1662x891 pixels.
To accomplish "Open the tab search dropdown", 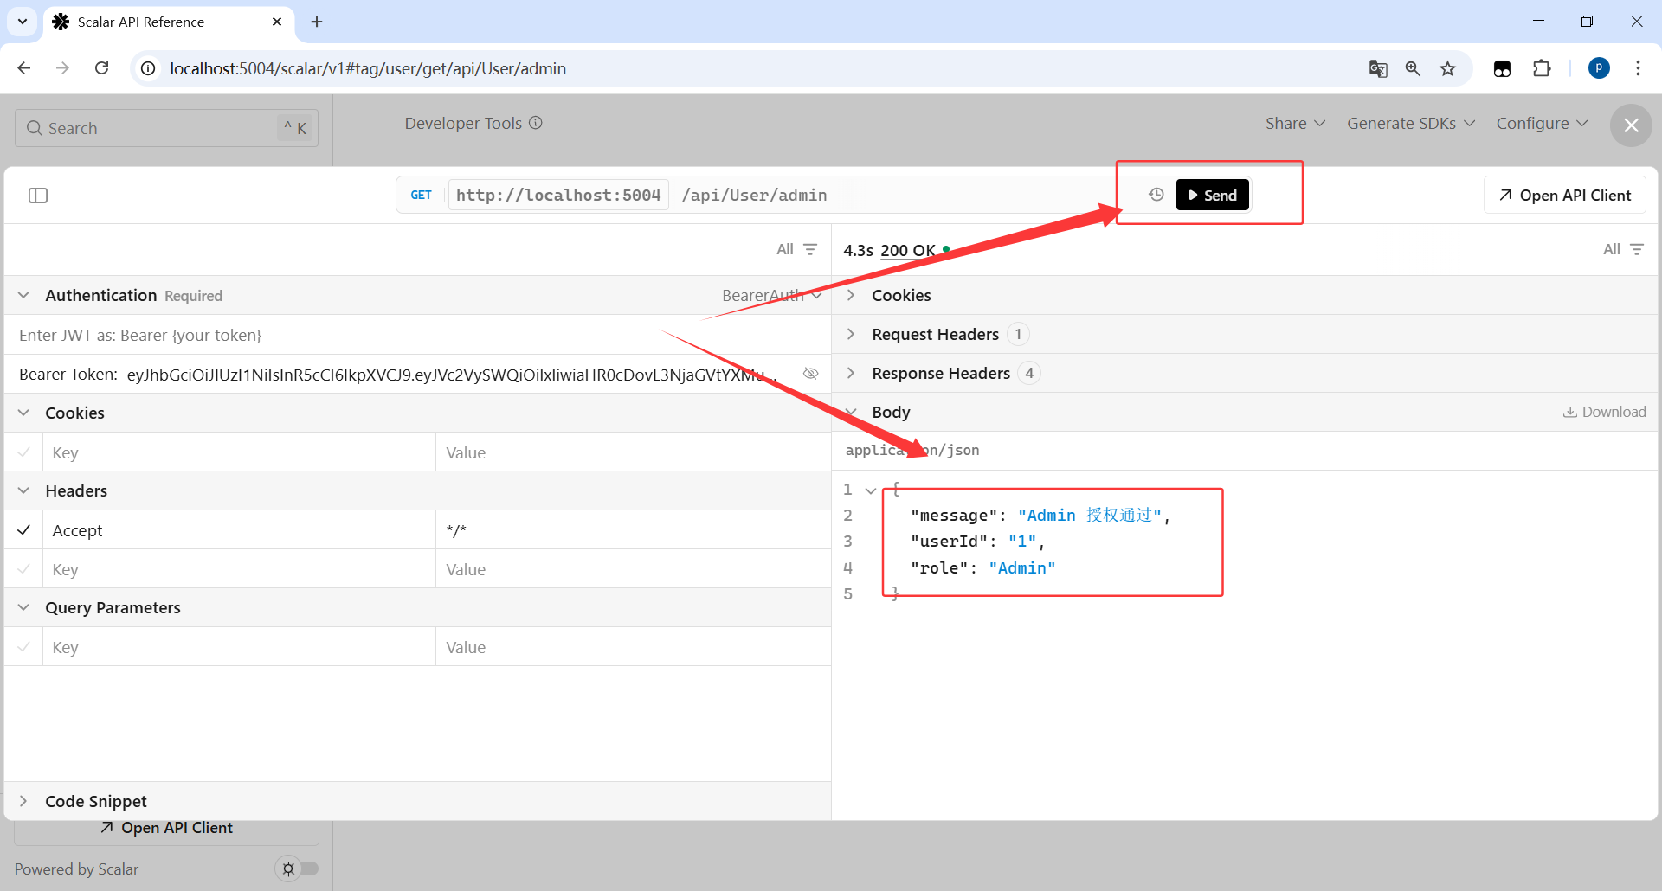I will point(23,22).
